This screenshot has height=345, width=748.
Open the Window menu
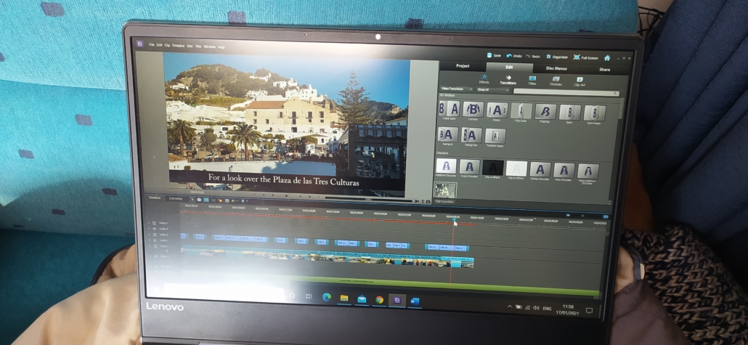click(209, 46)
